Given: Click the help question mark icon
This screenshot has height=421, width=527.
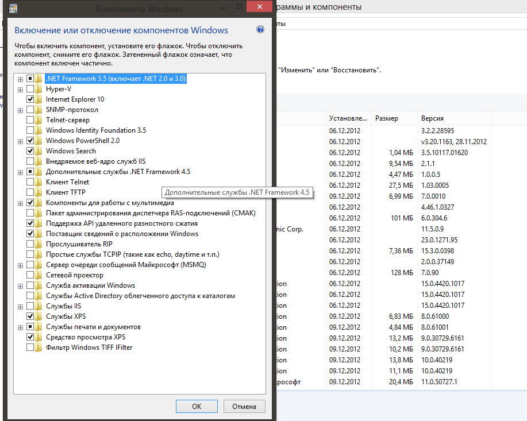Looking at the screenshot, I should [260, 29].
